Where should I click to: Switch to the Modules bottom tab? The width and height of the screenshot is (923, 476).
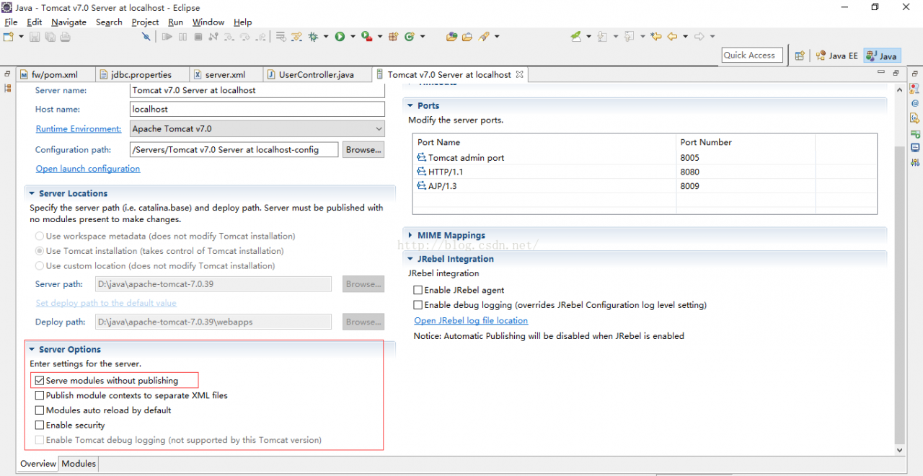pos(79,464)
